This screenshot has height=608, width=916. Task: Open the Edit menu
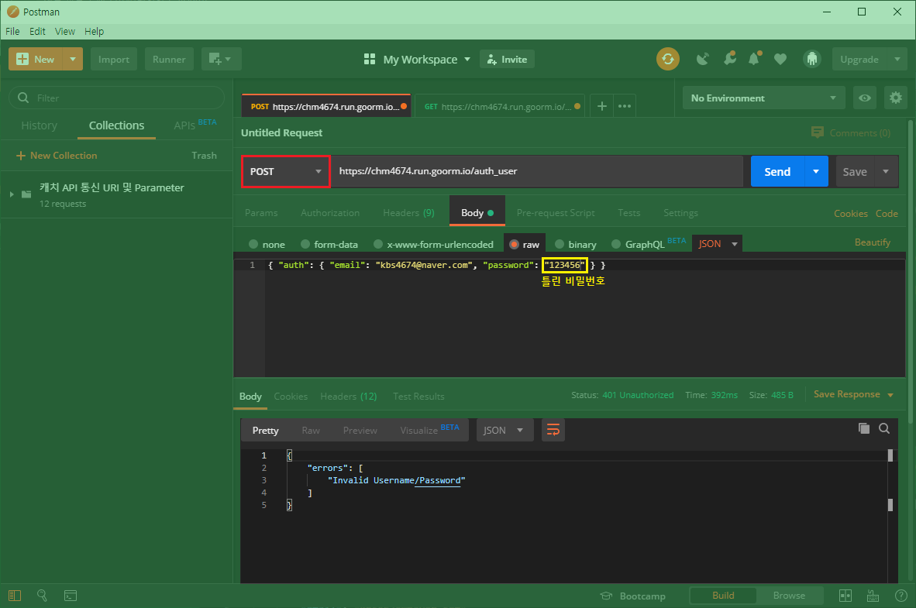tap(37, 32)
